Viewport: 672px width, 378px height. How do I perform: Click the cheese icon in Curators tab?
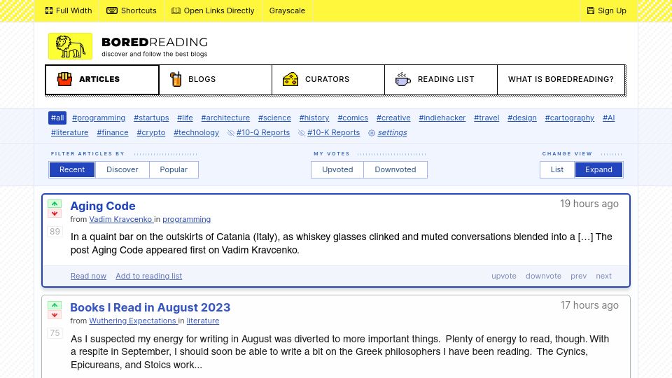(x=290, y=79)
